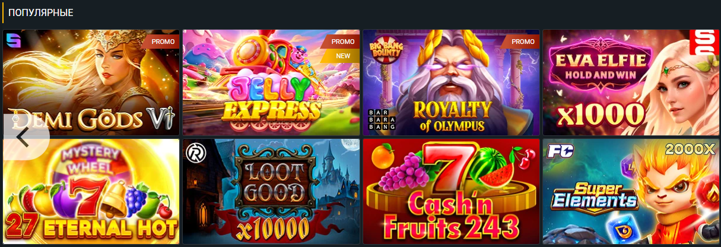Click the PROMO badge on Jelly Express
The width and height of the screenshot is (721, 247).
click(x=342, y=42)
